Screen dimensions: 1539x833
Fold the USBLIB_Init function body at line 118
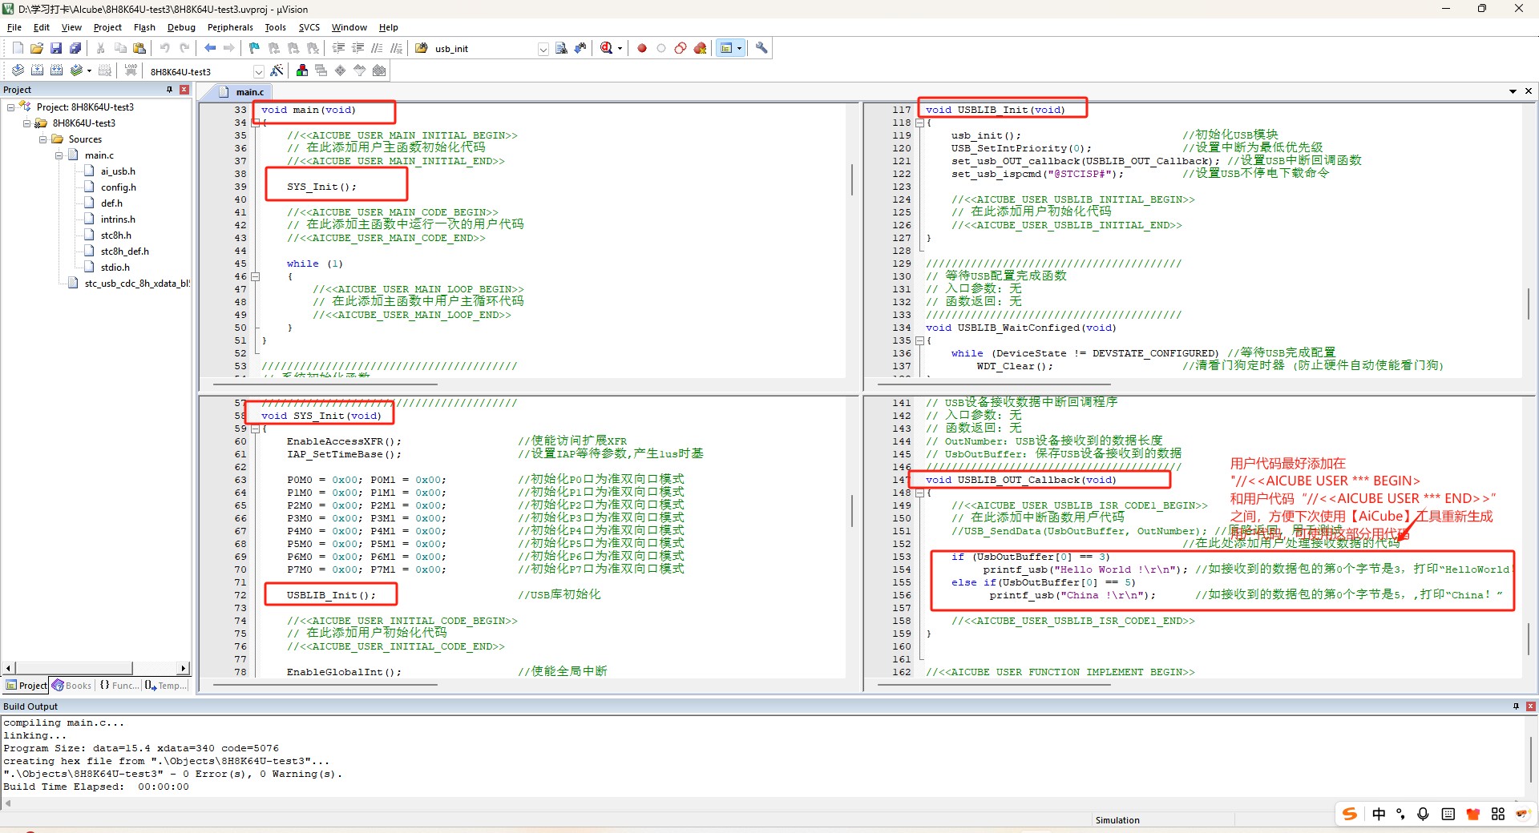point(920,123)
